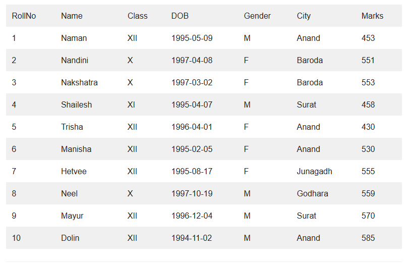Screen dimensions: 405x263
Task: Select the Mayur name cell
Action: coord(72,216)
